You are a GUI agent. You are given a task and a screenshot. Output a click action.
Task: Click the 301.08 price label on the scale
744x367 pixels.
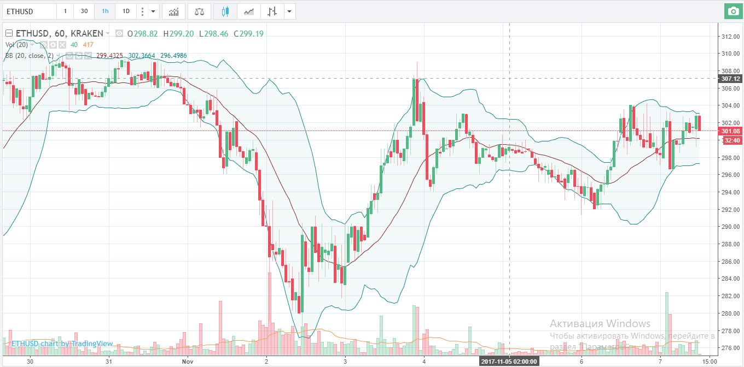[731, 131]
